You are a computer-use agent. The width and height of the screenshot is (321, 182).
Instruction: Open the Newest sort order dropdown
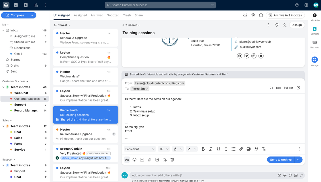click(61, 25)
